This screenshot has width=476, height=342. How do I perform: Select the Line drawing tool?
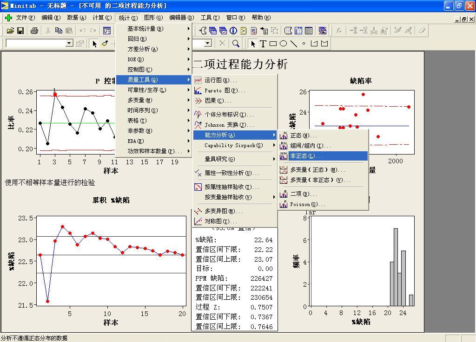pos(294,43)
